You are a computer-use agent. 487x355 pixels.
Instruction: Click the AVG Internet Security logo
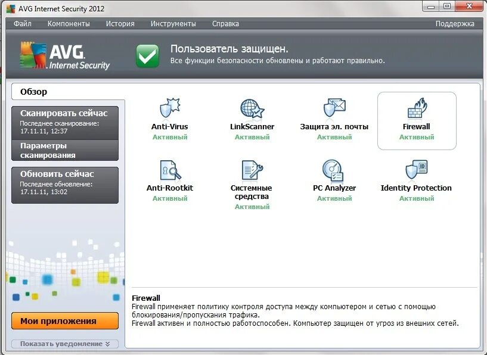point(64,56)
